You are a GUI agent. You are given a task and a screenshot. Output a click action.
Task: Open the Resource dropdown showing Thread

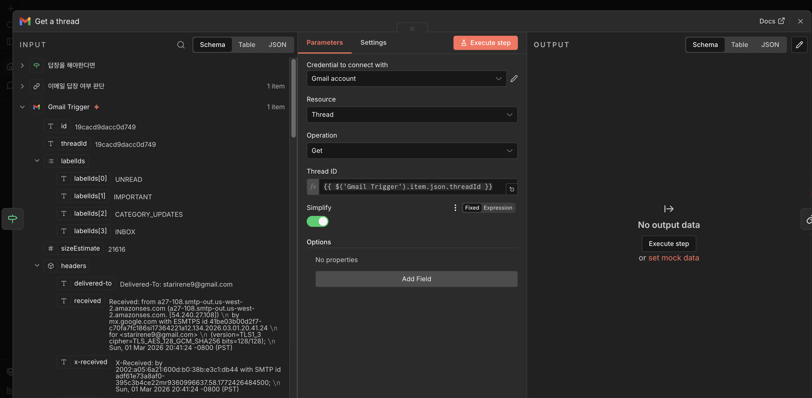412,114
